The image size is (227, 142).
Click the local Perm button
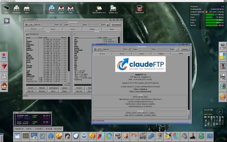coord(53,91)
